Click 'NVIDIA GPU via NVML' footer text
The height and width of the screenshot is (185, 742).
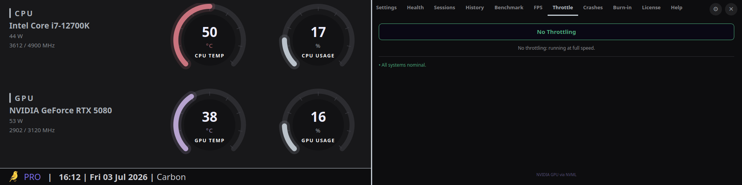(x=556, y=175)
